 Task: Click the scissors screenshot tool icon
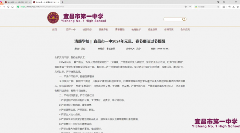pos(233,7)
